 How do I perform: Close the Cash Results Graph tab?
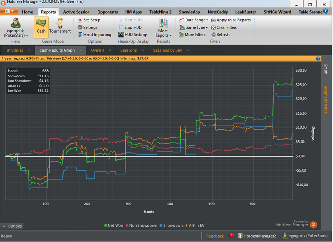pyautogui.click(x=81, y=50)
